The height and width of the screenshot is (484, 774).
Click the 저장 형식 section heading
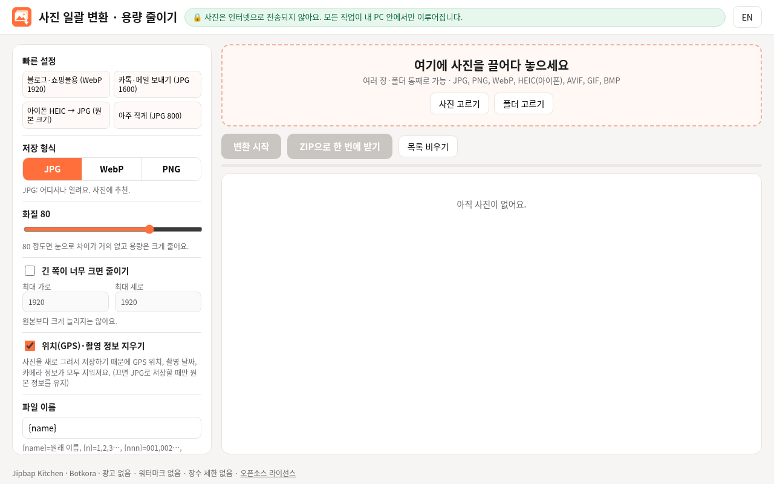click(x=39, y=148)
